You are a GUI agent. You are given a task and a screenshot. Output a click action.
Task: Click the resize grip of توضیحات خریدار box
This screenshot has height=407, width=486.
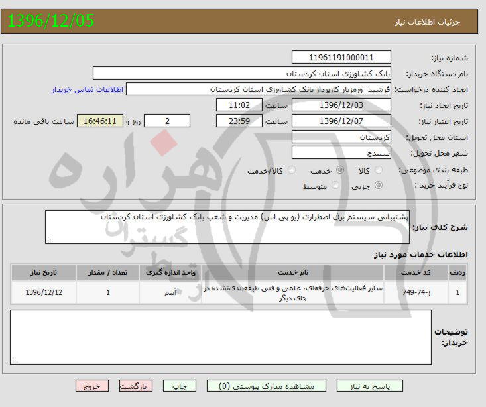click(15, 360)
